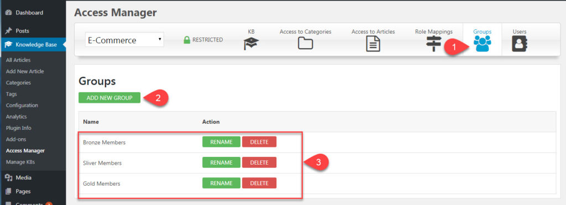
Task: Open Analytics submenu link
Action: point(17,117)
